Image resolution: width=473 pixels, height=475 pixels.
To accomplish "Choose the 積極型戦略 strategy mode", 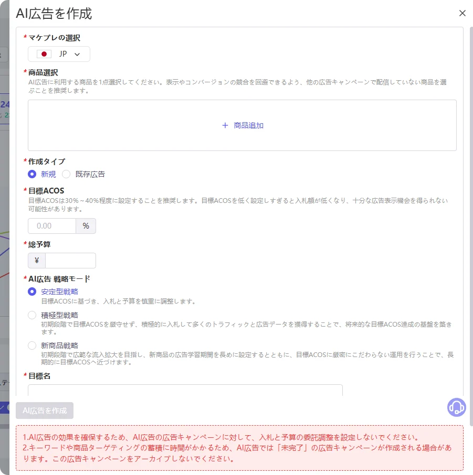I will tap(32, 315).
